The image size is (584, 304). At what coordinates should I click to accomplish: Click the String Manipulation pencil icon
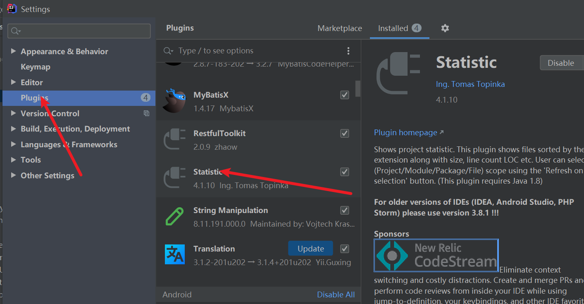174,216
